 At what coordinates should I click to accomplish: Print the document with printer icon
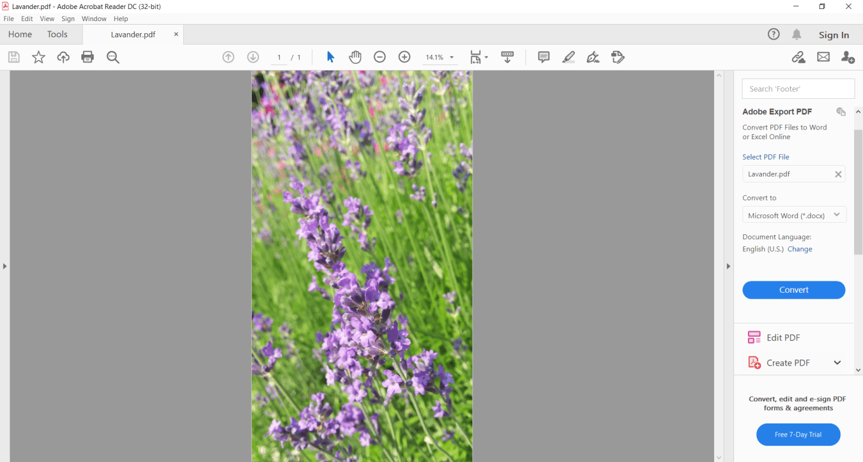[x=88, y=57]
